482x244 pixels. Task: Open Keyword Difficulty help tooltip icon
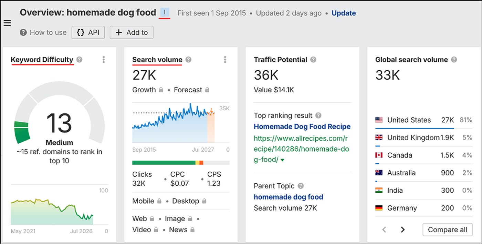[x=80, y=60]
